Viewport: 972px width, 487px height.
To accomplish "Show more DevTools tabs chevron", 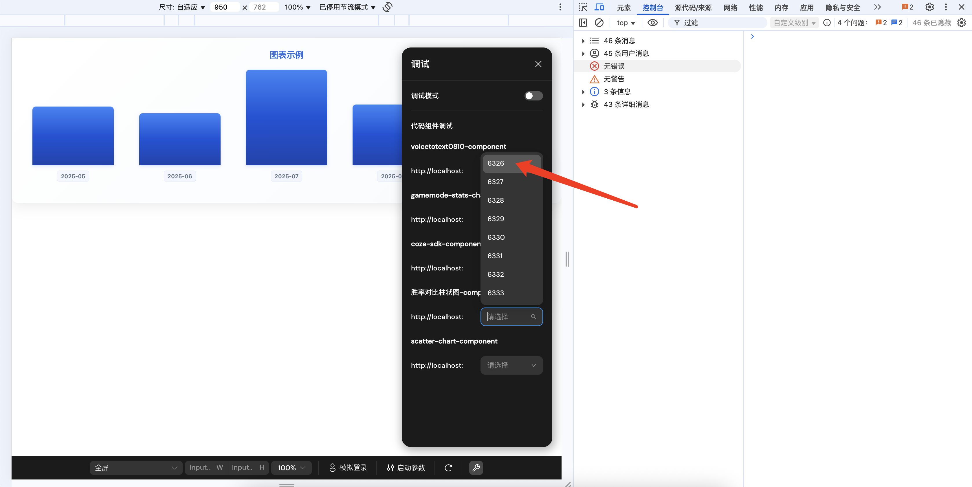I will 878,7.
